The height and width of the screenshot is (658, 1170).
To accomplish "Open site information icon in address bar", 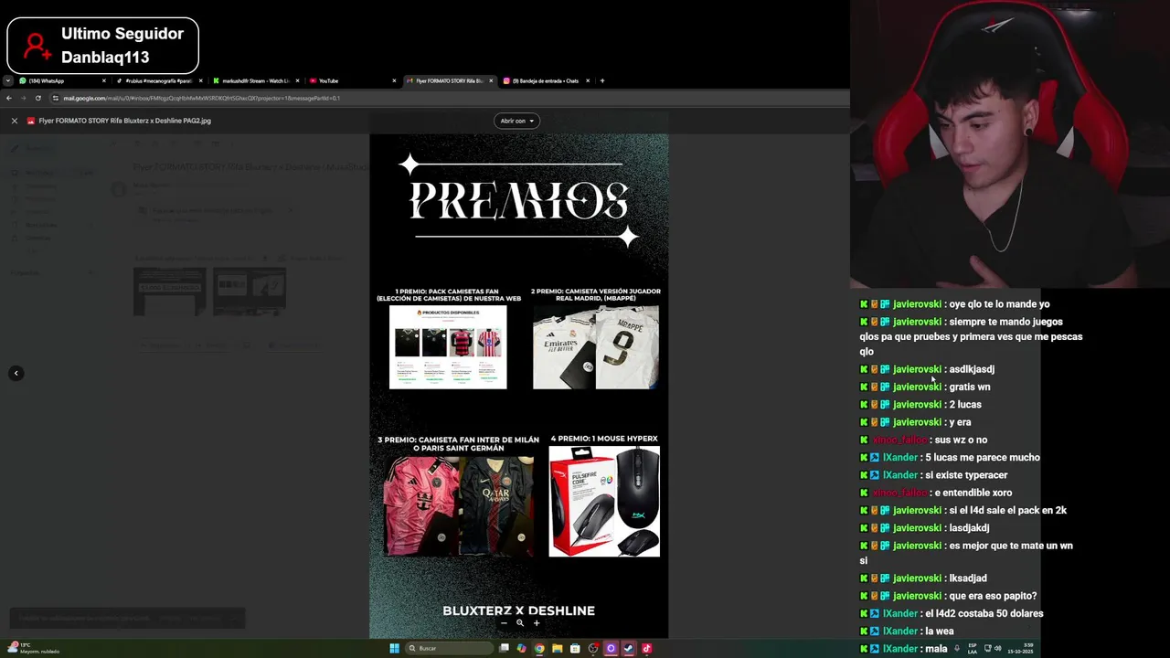I will point(56,98).
